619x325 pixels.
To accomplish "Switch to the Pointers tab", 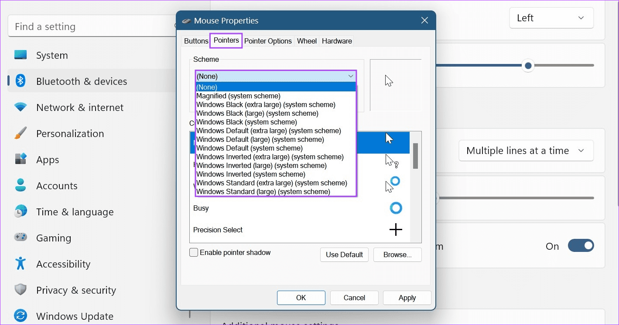I will 226,40.
